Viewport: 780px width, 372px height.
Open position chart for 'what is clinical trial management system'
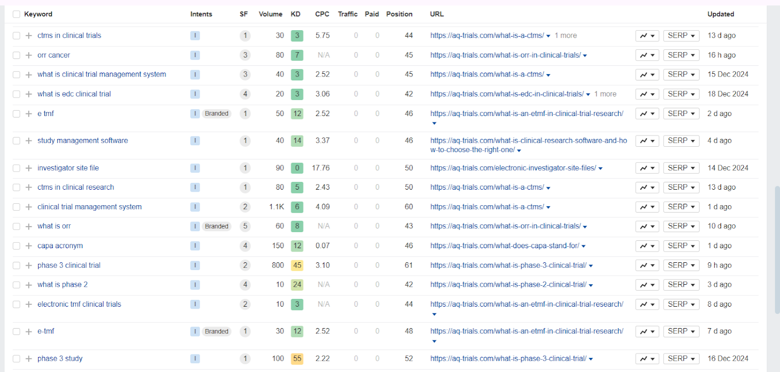point(647,75)
